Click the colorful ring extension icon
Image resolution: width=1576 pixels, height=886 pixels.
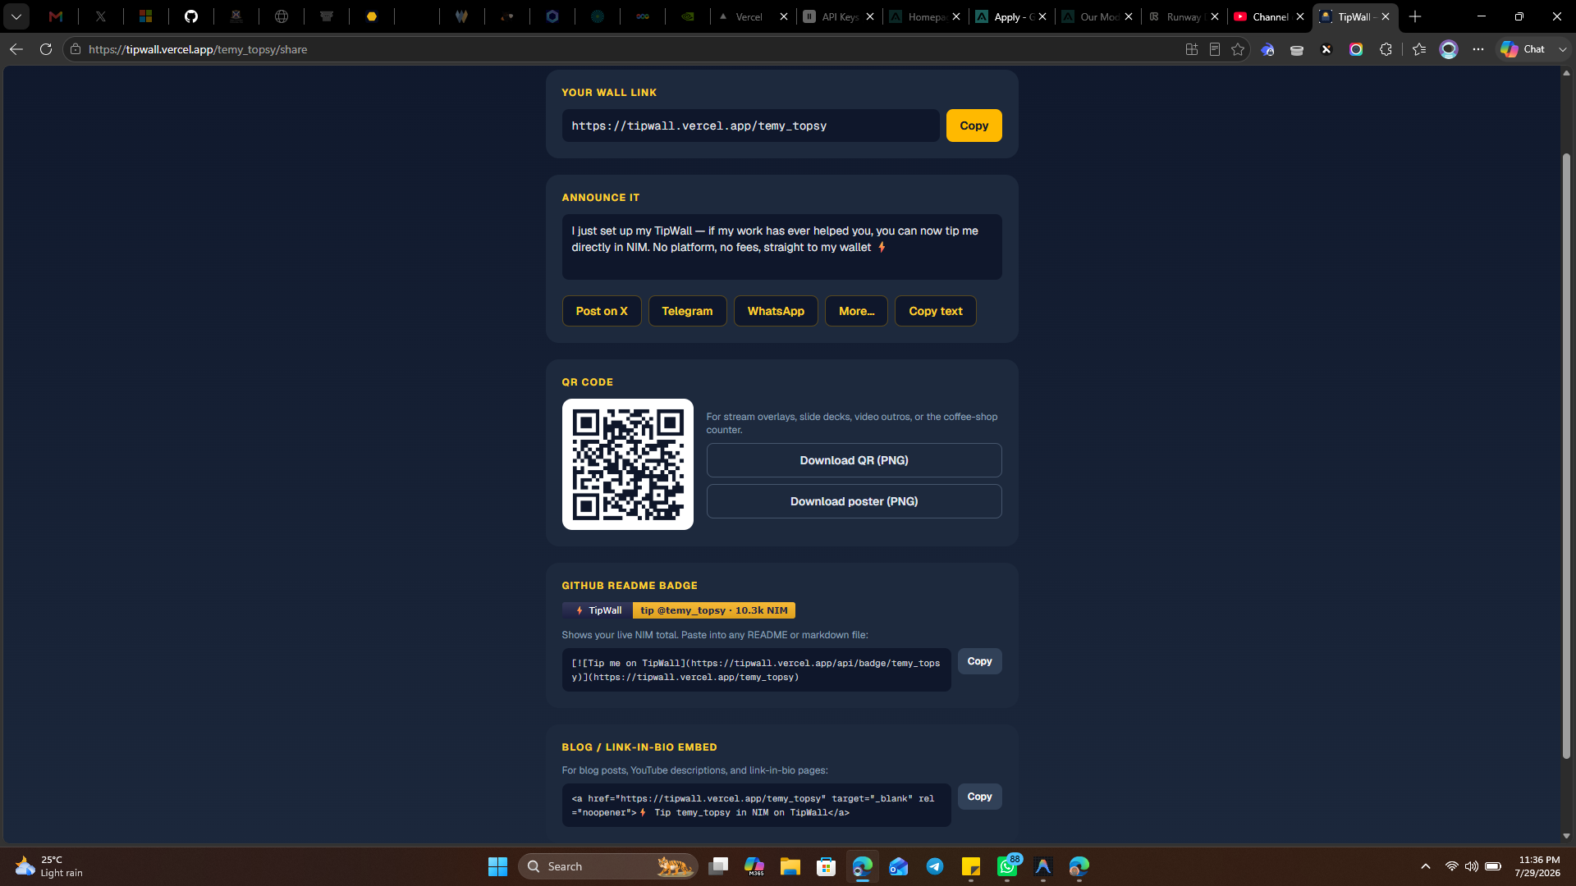(x=1356, y=49)
